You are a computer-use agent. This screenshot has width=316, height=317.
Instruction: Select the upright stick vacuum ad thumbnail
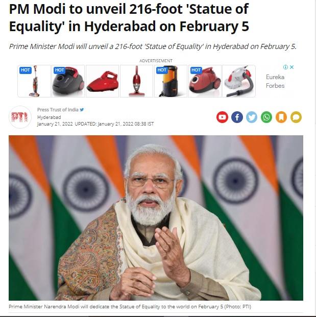(x=34, y=81)
